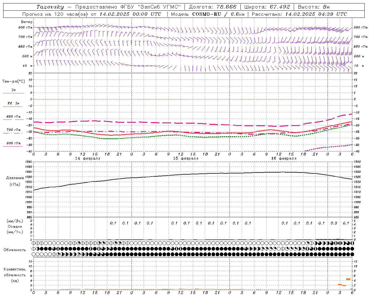Image resolution: width=369 pixels, height=295 pixels.
Task: Click the tallest orange convective cloud bar
Action: [x=348, y=279]
